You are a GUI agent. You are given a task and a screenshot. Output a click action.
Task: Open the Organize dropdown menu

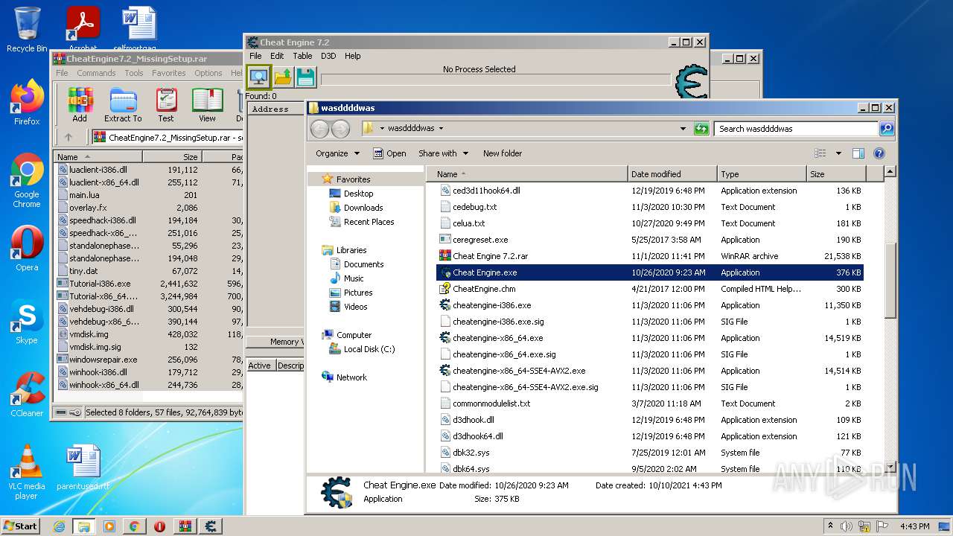337,153
